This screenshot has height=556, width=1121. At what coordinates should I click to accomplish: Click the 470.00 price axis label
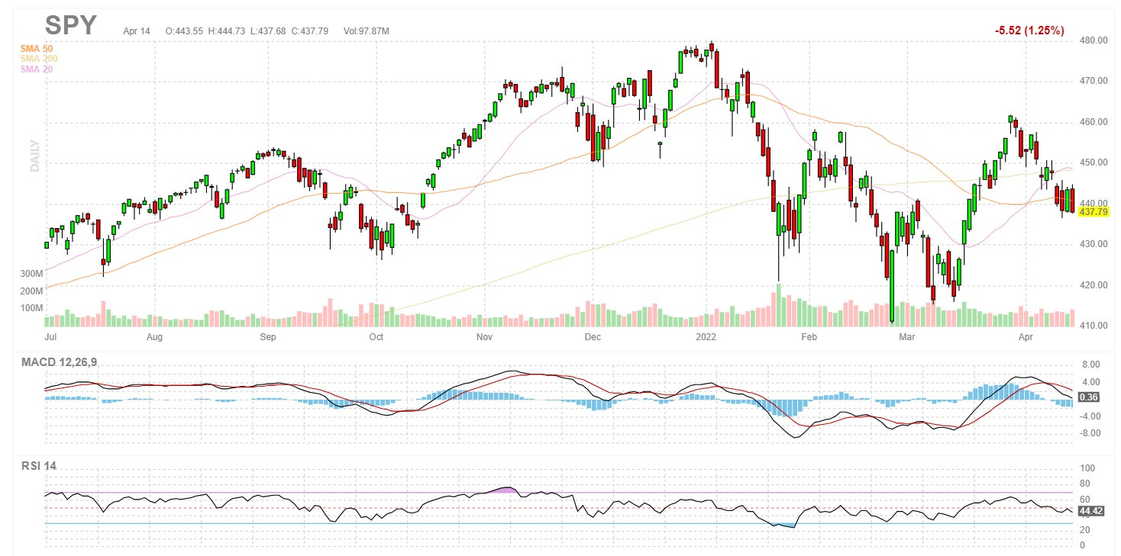(1093, 81)
